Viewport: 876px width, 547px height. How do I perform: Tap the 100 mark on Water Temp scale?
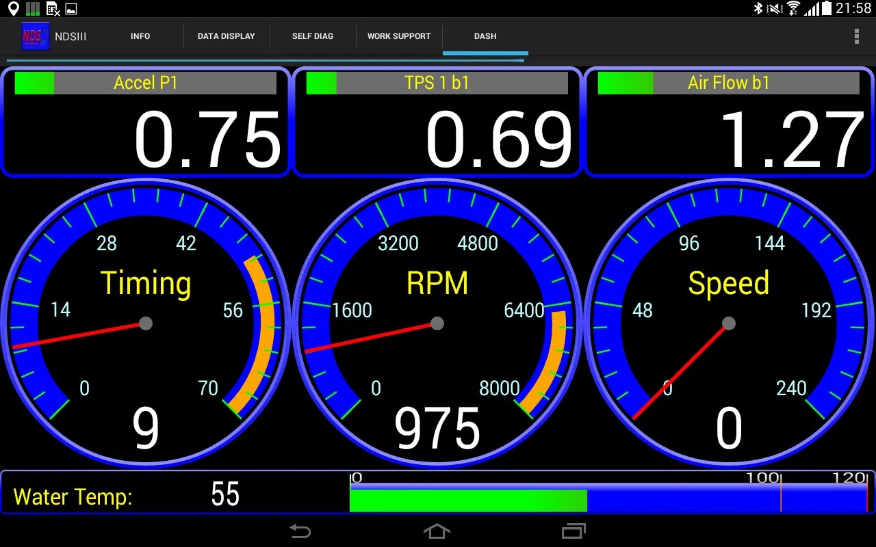point(764,478)
